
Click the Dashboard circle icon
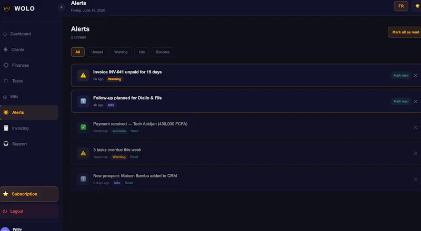coord(5,34)
